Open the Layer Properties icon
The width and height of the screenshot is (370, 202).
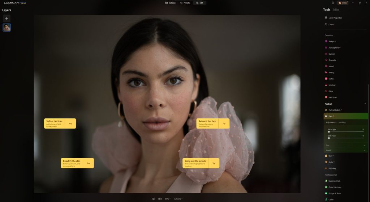click(326, 18)
